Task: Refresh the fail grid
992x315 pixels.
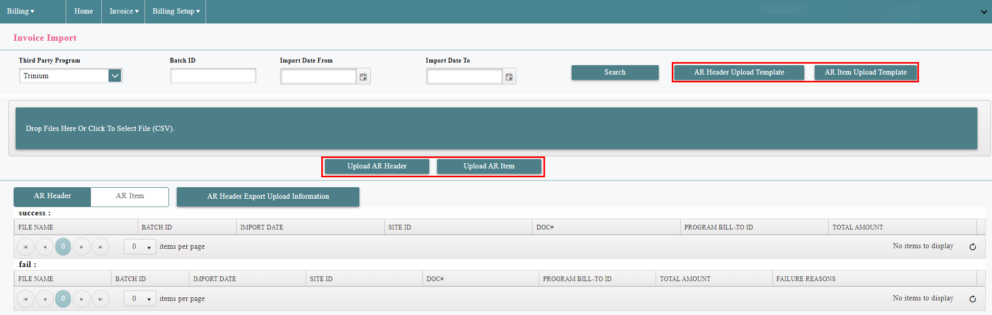Action: [973, 299]
